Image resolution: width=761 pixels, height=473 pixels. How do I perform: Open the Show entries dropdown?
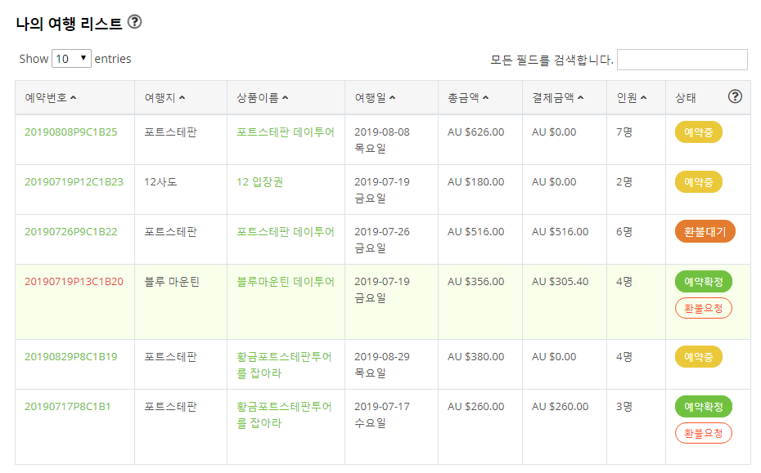click(x=71, y=59)
